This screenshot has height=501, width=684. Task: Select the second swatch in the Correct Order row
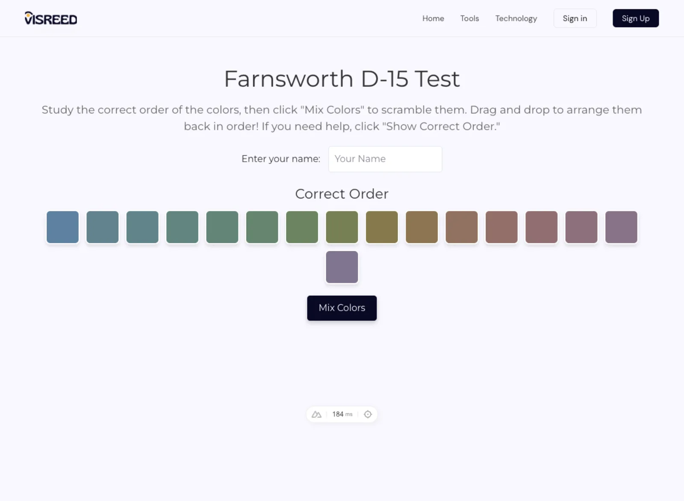(103, 227)
